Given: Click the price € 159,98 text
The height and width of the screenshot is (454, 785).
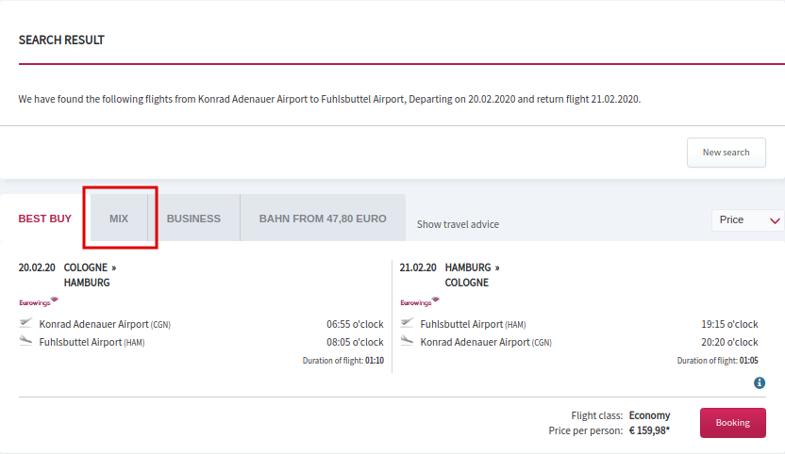Looking at the screenshot, I should point(649,430).
